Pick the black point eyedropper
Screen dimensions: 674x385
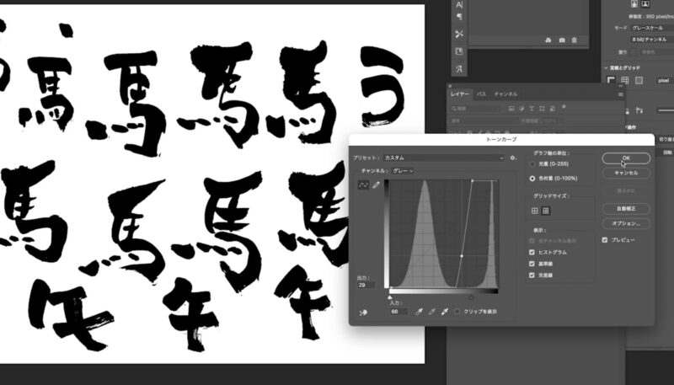[x=419, y=312]
